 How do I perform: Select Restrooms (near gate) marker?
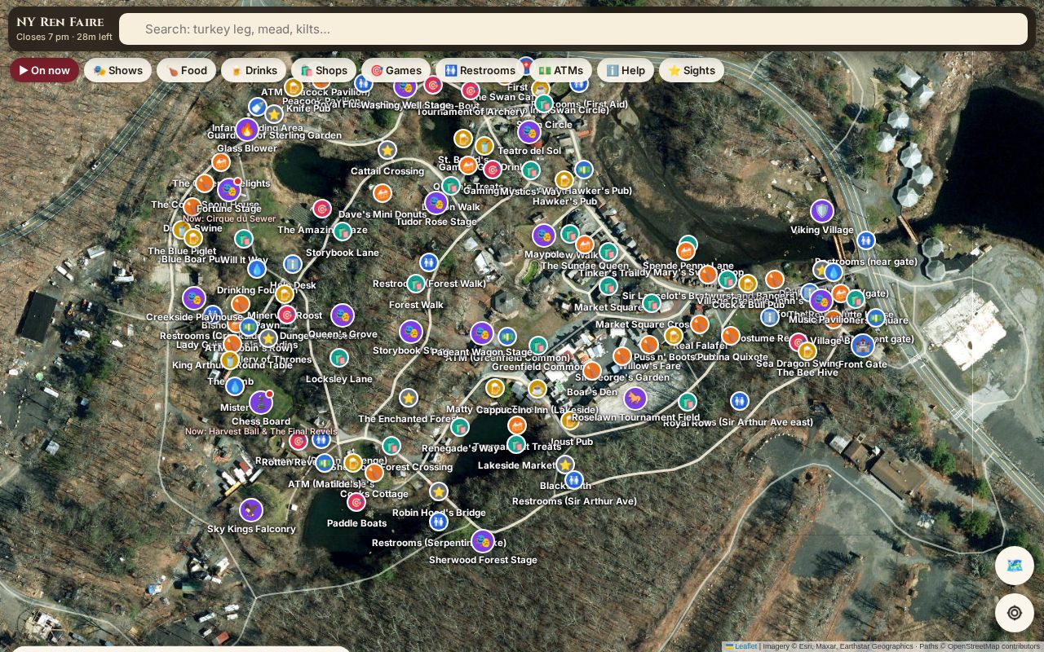[x=866, y=240]
